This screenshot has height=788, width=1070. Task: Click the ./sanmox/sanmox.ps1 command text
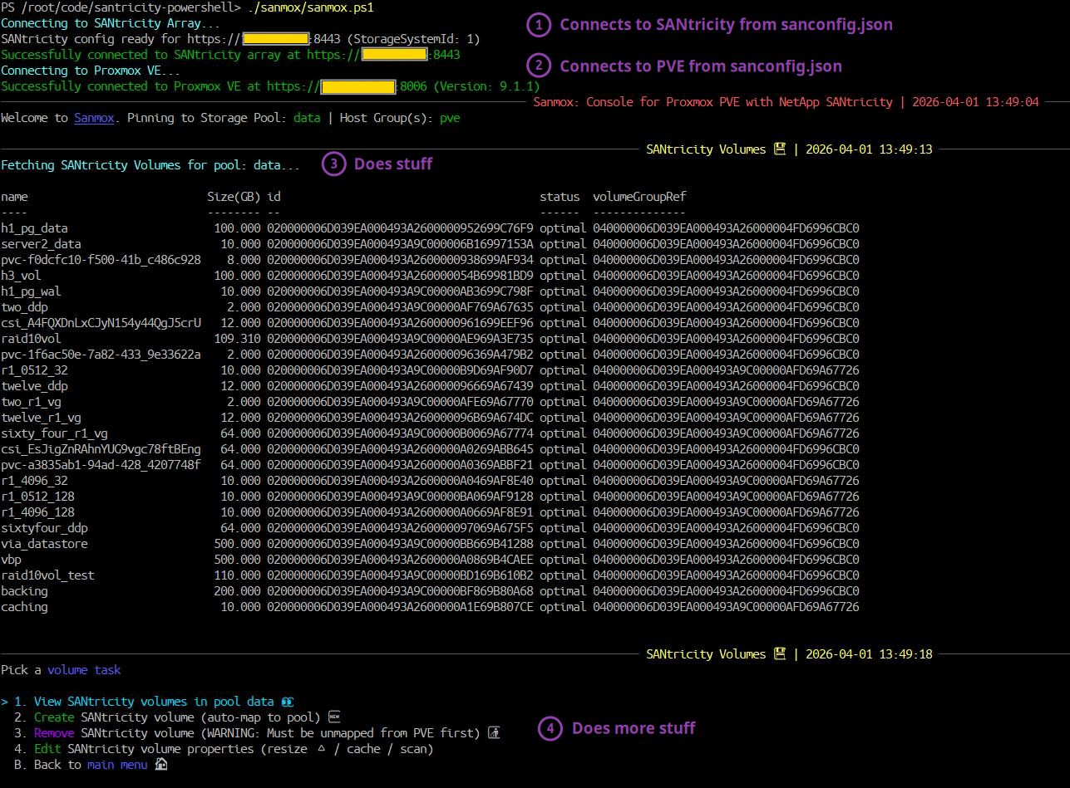(x=310, y=7)
